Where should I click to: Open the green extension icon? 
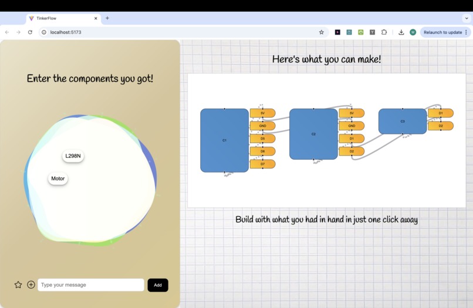pyautogui.click(x=361, y=32)
